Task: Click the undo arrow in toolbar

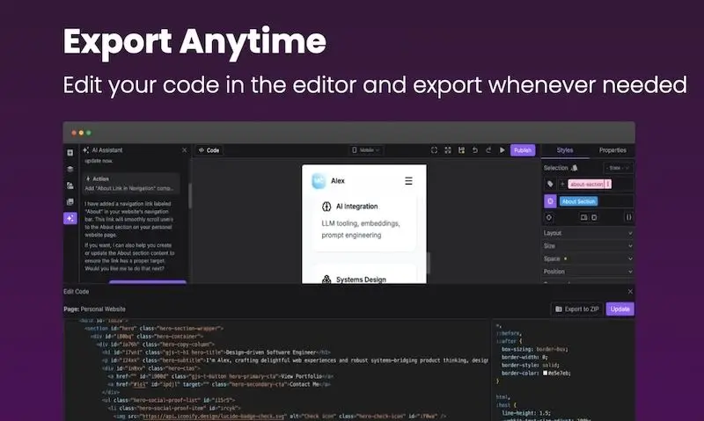Action: tap(474, 150)
